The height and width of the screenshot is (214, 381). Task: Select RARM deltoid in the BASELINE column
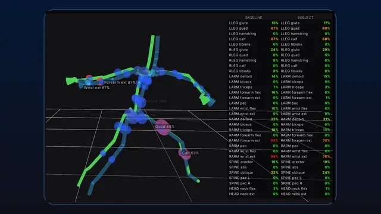tap(254, 119)
